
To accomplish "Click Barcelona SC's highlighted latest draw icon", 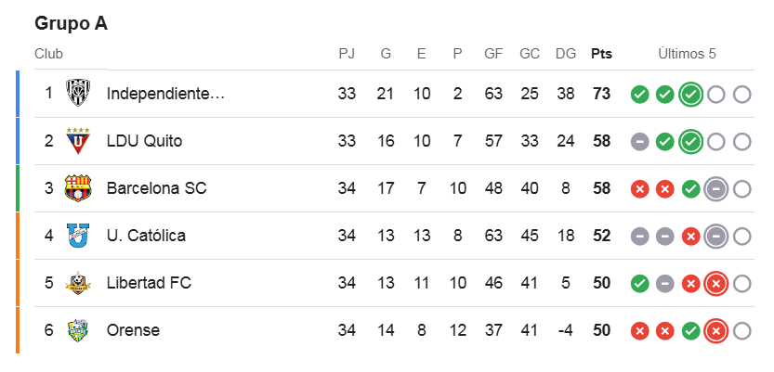I will click(x=715, y=188).
